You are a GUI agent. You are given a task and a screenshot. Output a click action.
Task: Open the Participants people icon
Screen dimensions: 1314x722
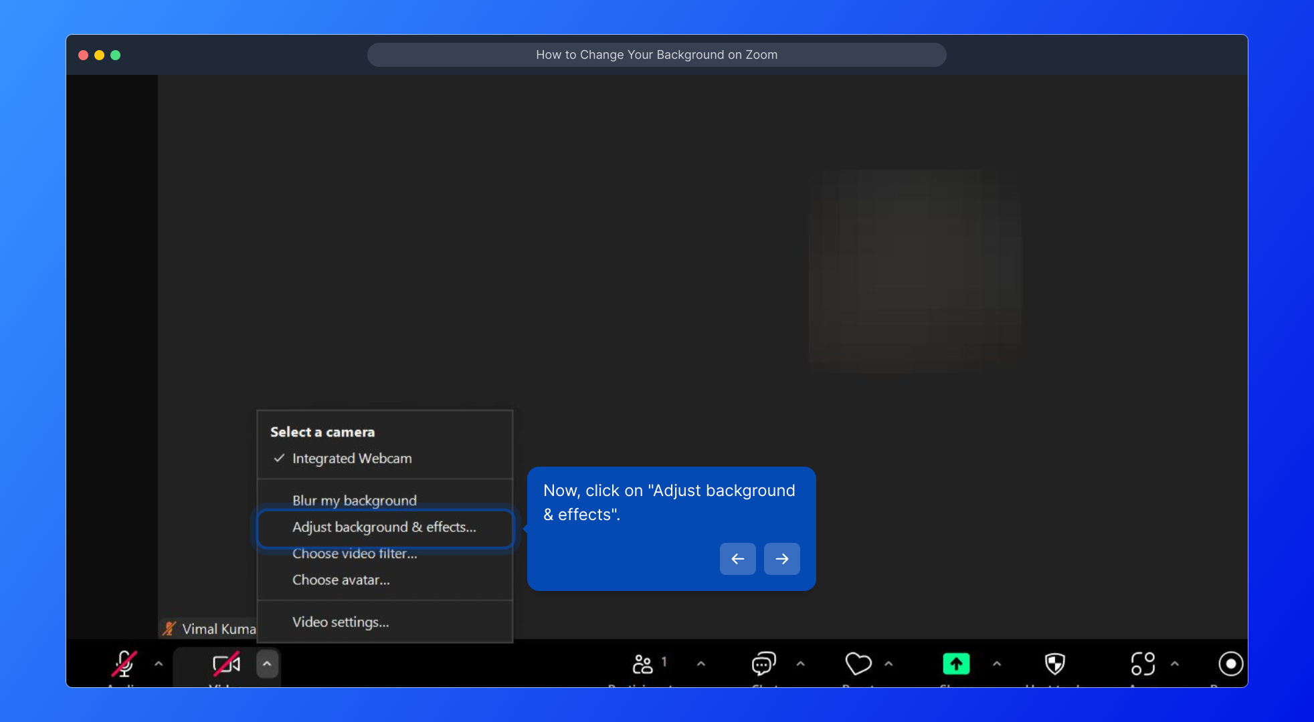[x=643, y=664]
